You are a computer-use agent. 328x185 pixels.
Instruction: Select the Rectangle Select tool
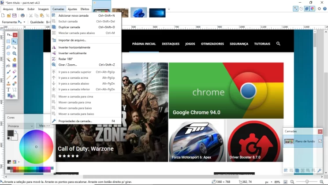tap(8, 41)
